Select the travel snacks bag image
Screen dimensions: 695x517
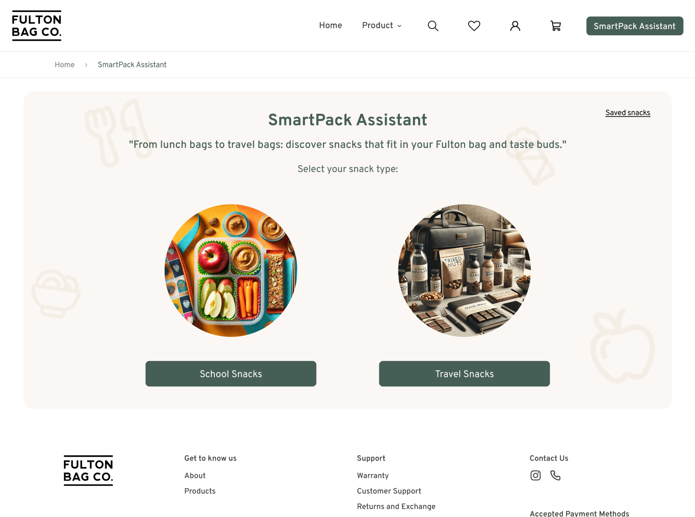coord(465,270)
